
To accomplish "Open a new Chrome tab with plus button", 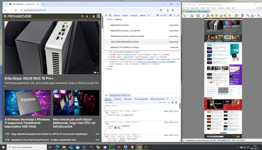I will [x=43, y=4].
